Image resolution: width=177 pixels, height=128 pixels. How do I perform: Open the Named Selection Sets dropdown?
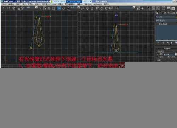[127, 7]
